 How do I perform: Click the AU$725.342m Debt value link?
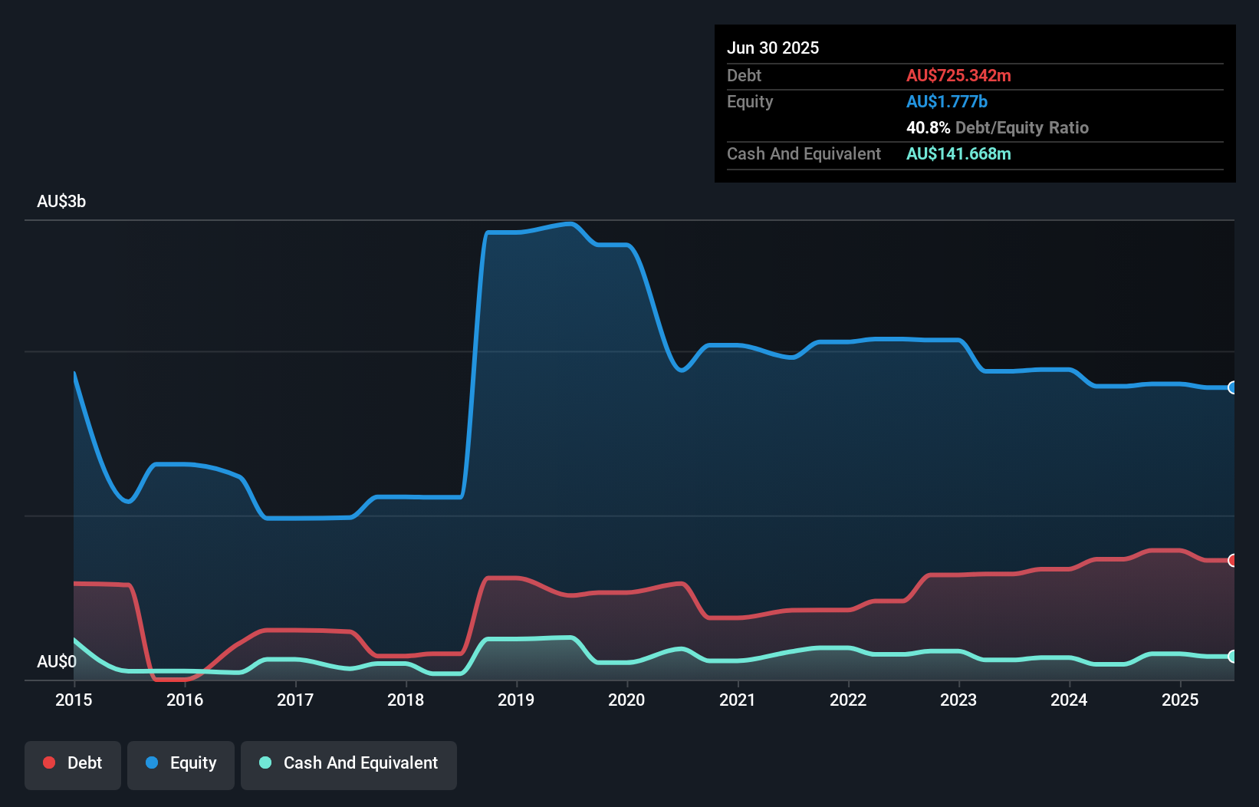pos(958,75)
